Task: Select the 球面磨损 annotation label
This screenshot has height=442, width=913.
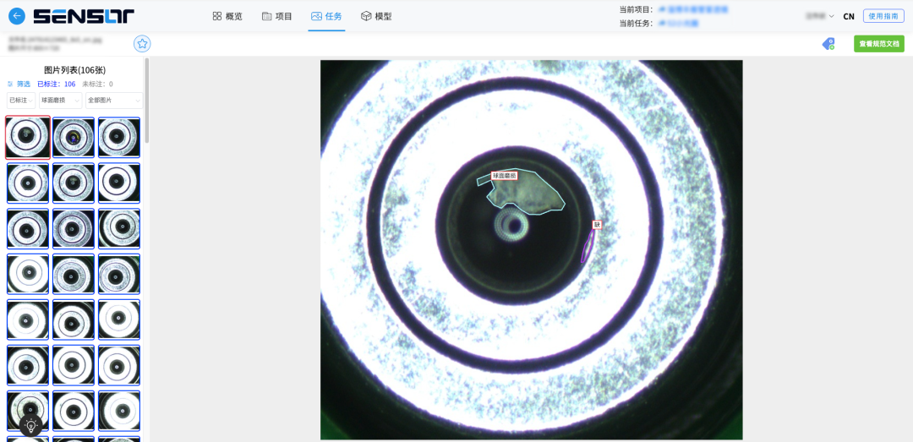Action: point(504,175)
